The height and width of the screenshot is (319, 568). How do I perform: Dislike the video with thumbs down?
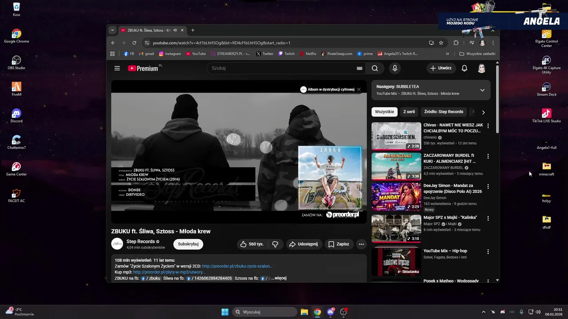[x=275, y=244]
